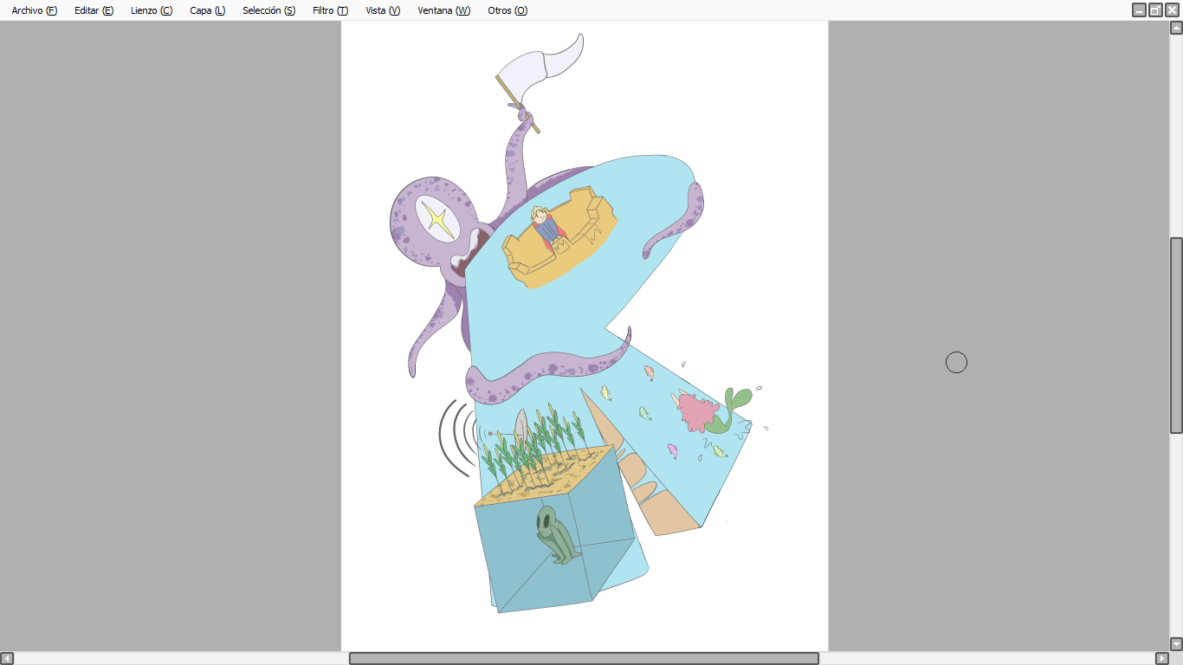This screenshot has width=1183, height=665.
Task: Click the vertical scrollbar thumb
Action: pyautogui.click(x=1176, y=335)
